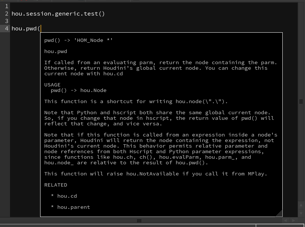Select line number 4 in the gutter
The height and width of the screenshot is (227, 305).
click(7, 29)
